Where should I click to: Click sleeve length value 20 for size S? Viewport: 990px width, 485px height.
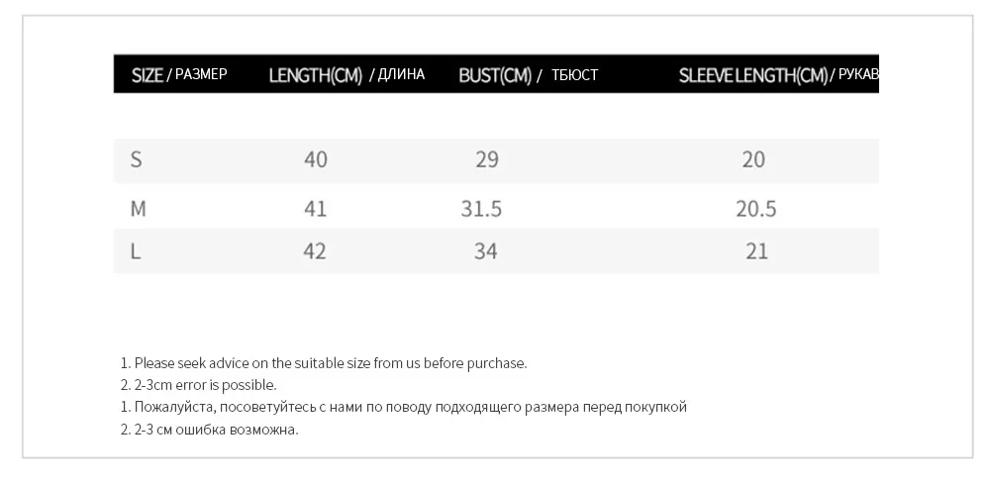753,159
